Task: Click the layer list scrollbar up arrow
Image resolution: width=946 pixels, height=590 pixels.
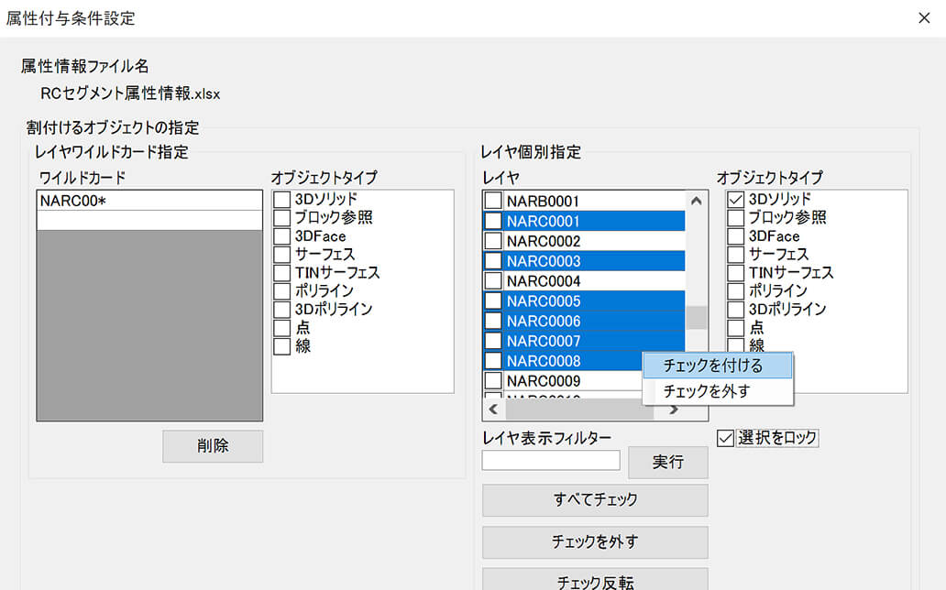Action: pos(697,200)
